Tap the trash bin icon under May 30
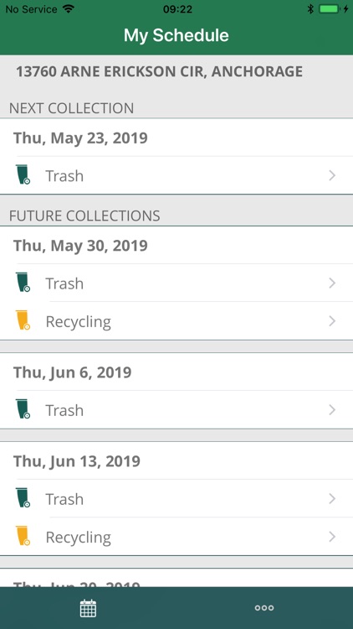Image resolution: width=353 pixels, height=629 pixels. [x=23, y=283]
